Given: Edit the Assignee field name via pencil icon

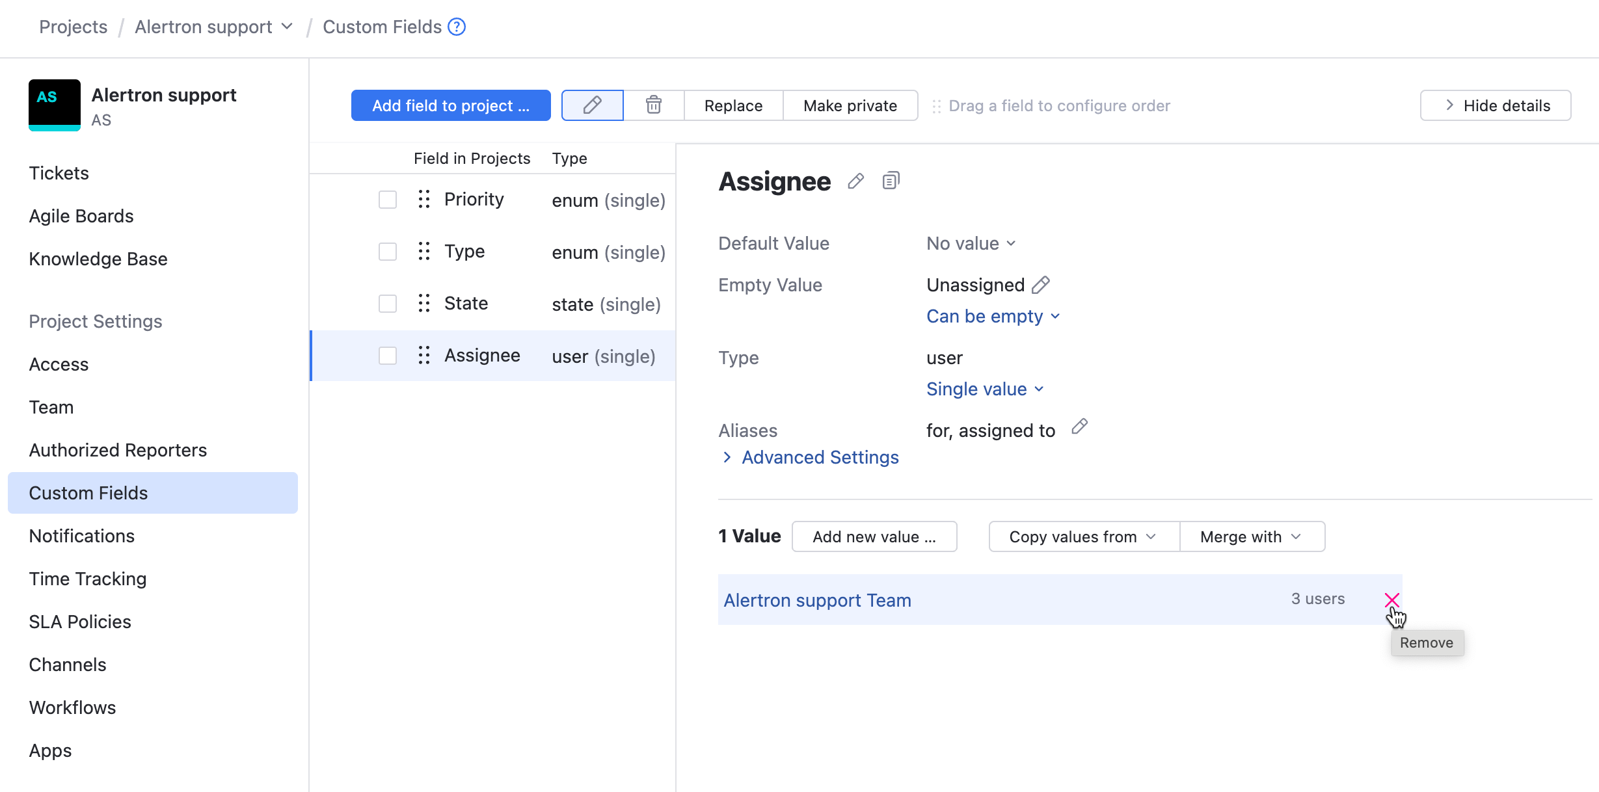Looking at the screenshot, I should point(855,180).
